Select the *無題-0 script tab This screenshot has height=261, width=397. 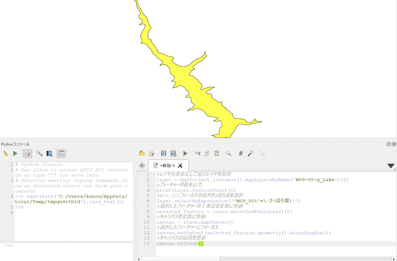pos(164,166)
